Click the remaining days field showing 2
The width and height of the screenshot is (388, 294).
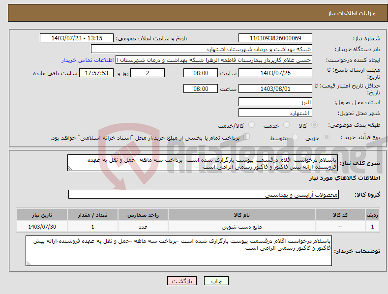pos(148,73)
